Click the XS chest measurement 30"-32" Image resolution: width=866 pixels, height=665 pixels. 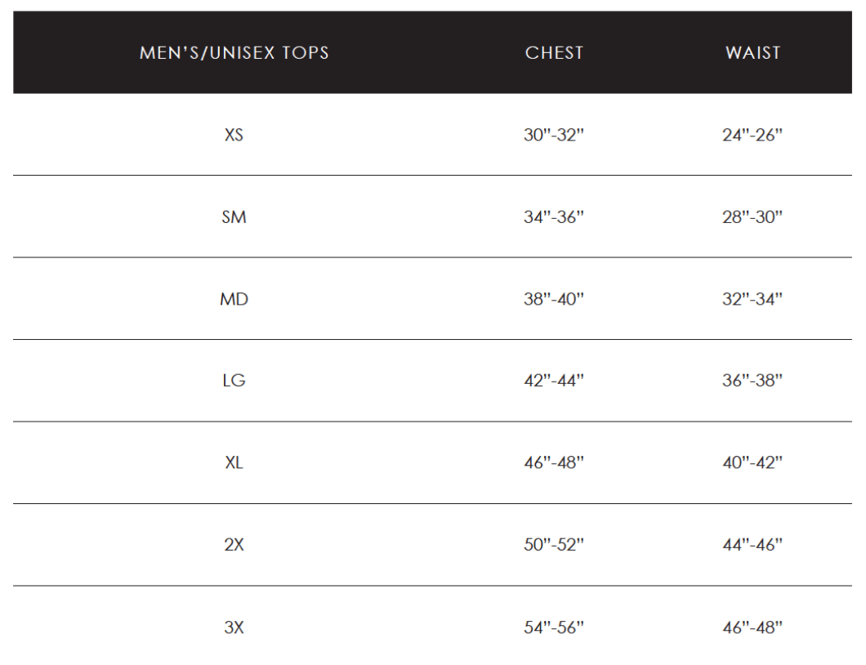point(554,135)
